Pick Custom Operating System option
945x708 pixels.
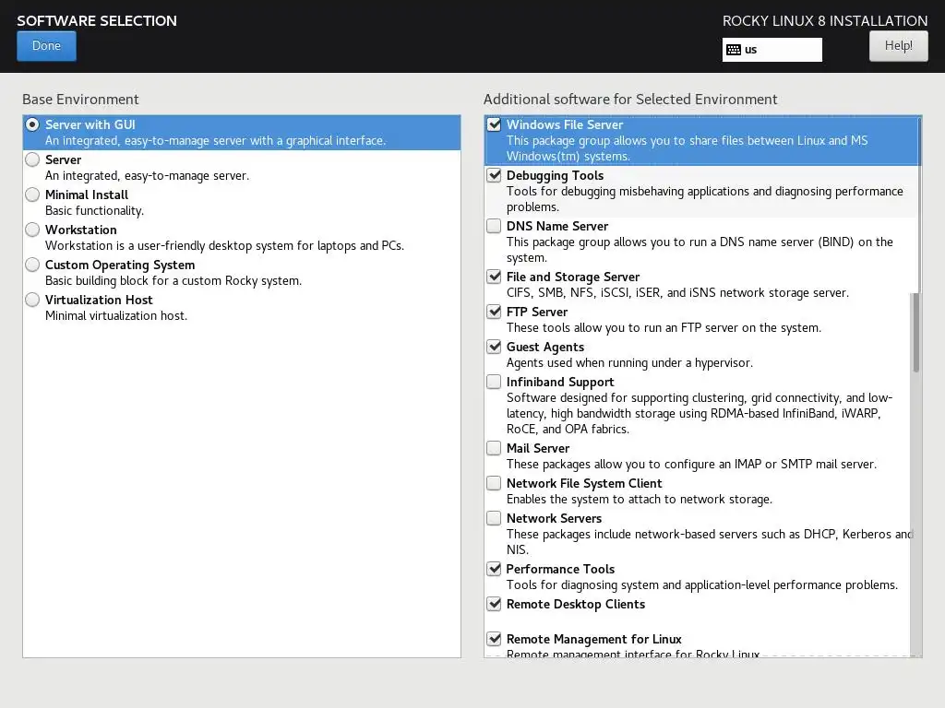(x=32, y=265)
